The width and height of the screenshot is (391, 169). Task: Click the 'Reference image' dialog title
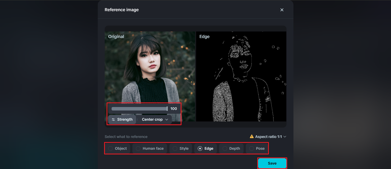point(122,10)
